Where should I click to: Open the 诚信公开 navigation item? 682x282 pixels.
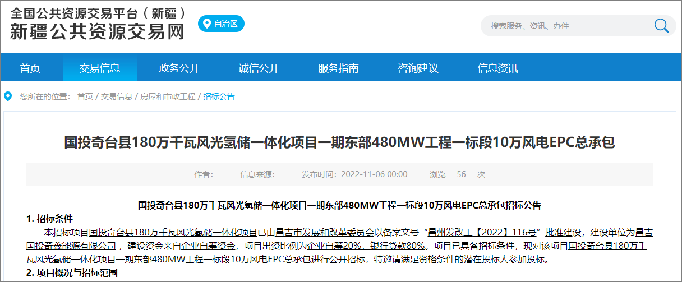(259, 68)
